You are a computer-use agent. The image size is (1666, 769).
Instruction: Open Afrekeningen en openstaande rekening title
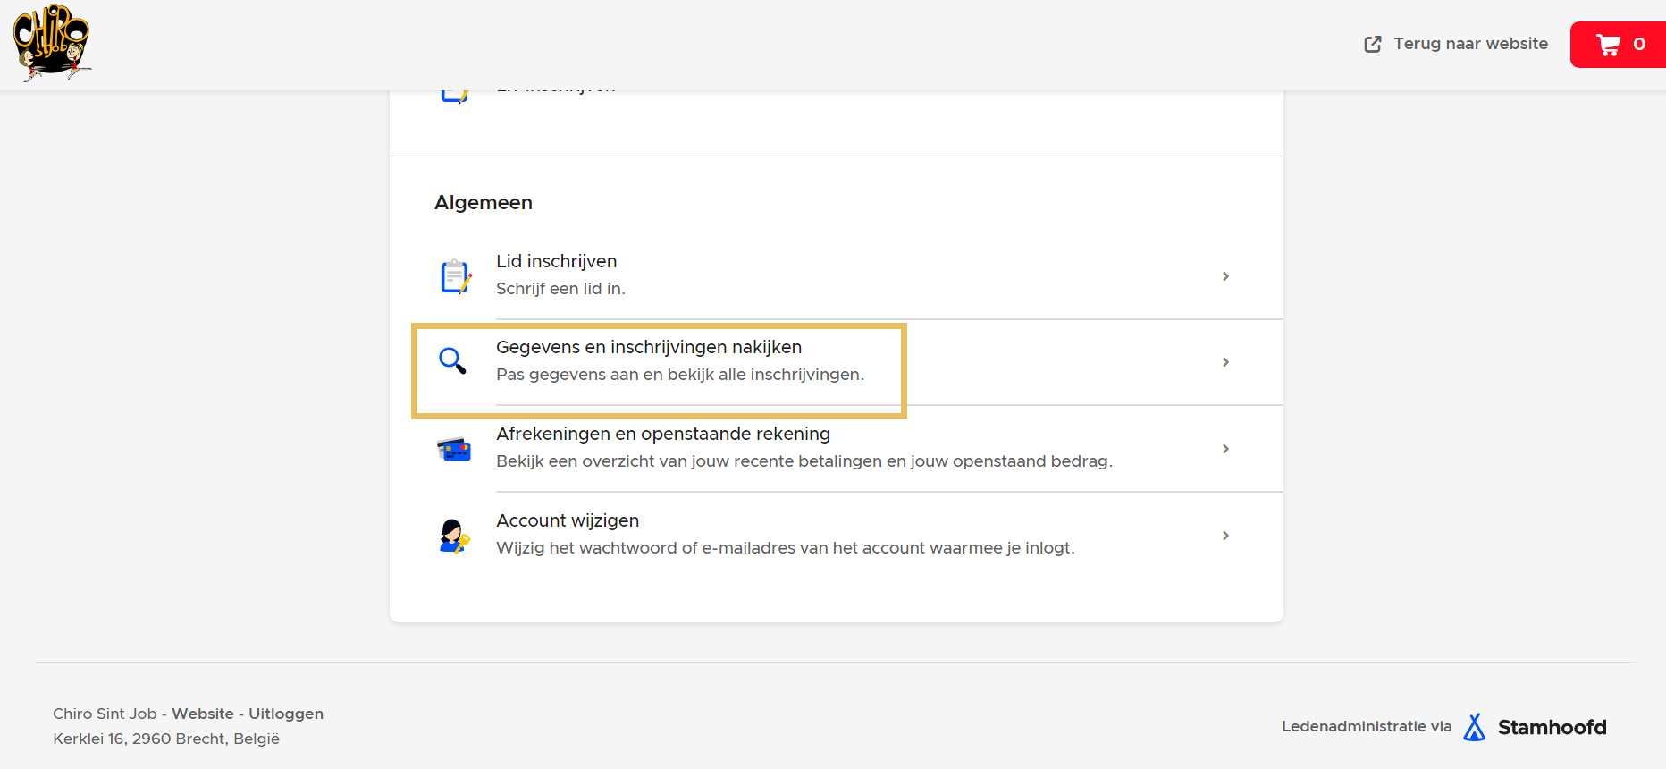662,434
